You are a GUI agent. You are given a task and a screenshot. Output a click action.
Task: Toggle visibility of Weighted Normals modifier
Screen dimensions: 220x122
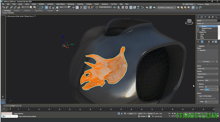click(x=198, y=28)
